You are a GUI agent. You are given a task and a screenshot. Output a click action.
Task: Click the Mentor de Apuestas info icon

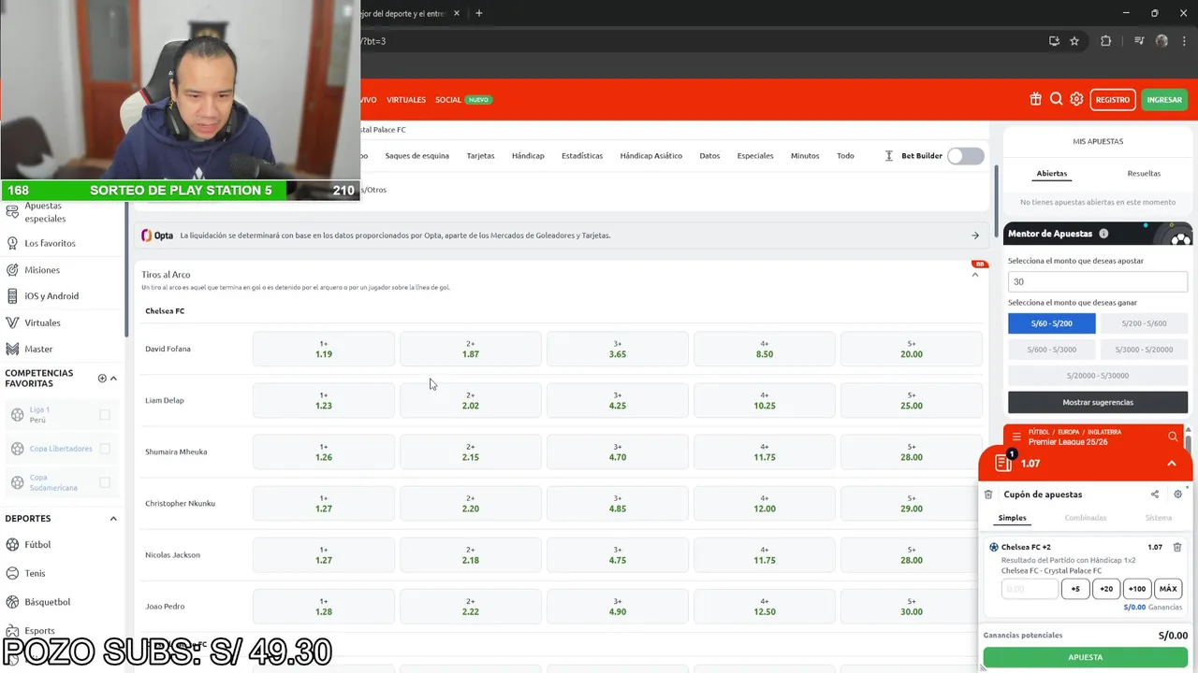(1103, 234)
